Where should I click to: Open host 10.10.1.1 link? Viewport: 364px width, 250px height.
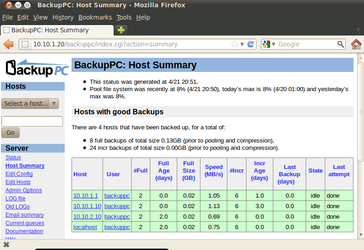tap(86, 196)
